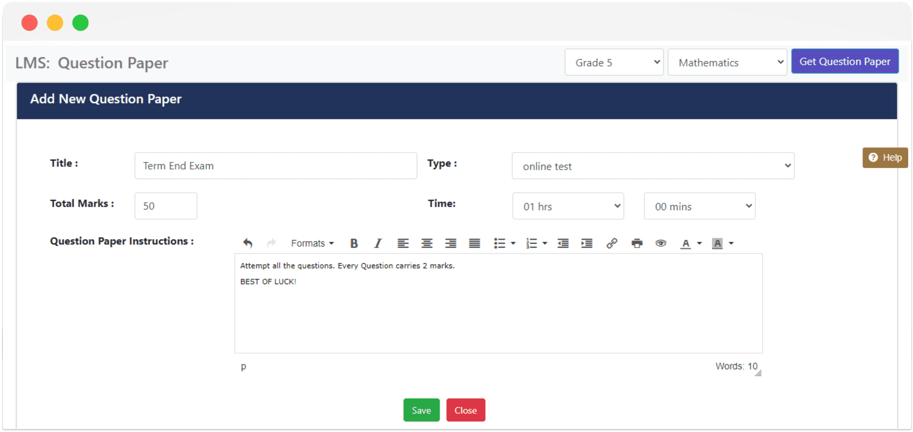913x432 pixels.
Task: Click the Print icon in toolbar
Action: pos(636,243)
